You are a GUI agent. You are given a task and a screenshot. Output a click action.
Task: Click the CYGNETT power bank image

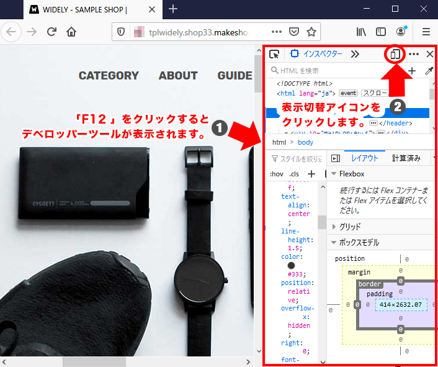[84, 184]
